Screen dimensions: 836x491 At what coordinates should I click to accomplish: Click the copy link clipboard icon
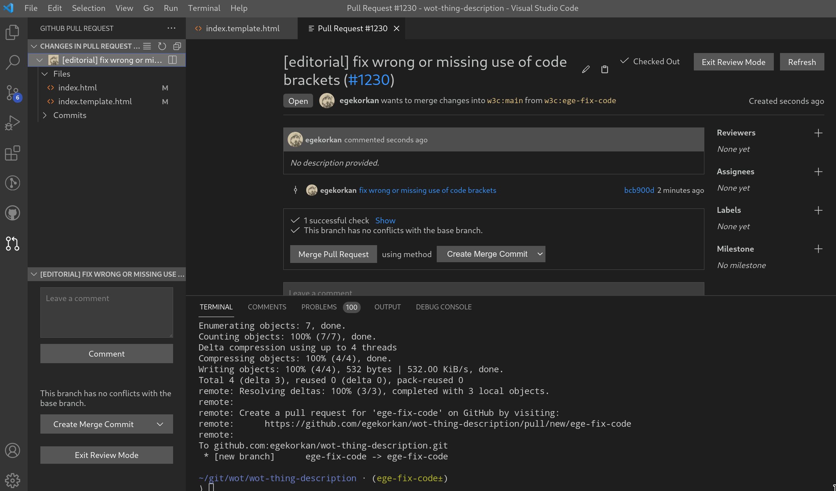click(x=604, y=69)
